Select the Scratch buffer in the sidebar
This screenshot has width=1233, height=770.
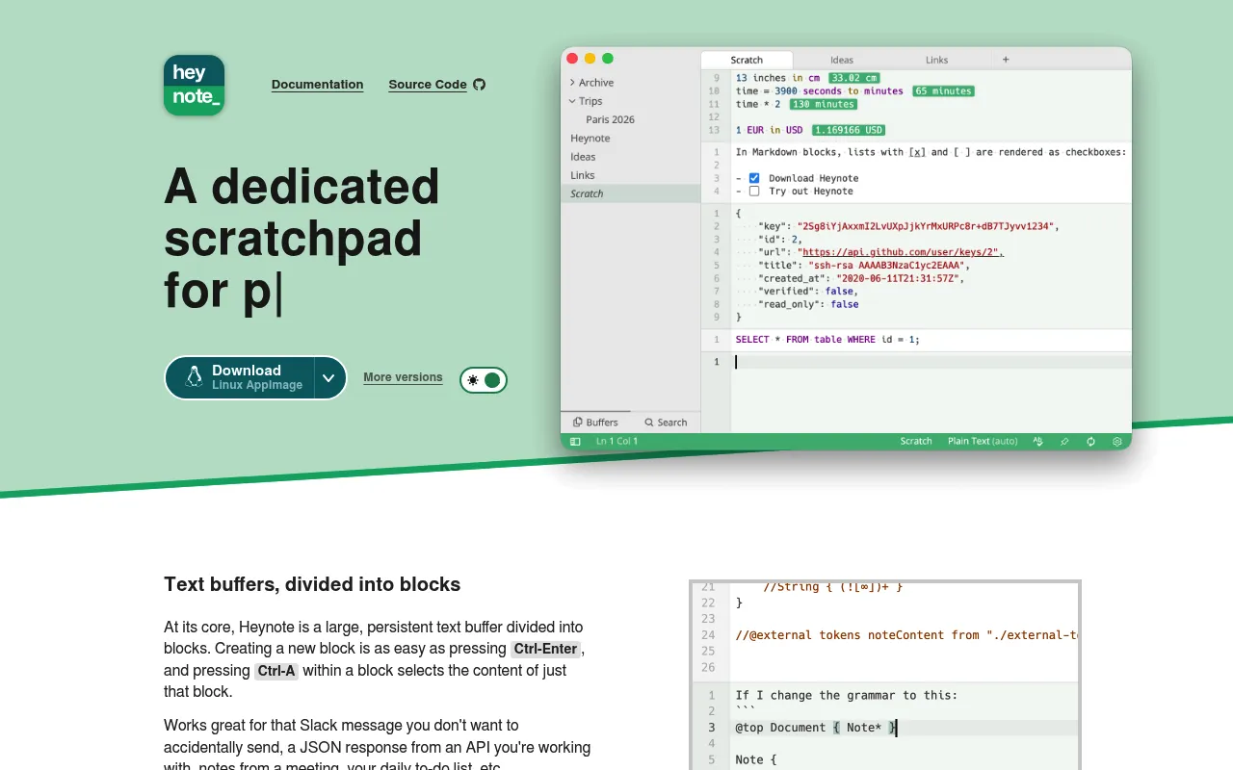point(630,193)
